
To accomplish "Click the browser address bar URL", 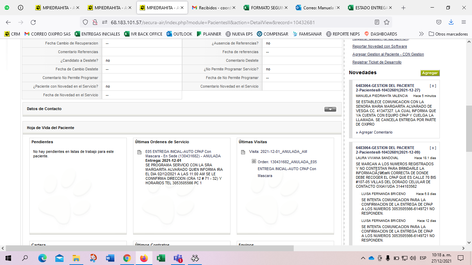I will pyautogui.click(x=213, y=22).
